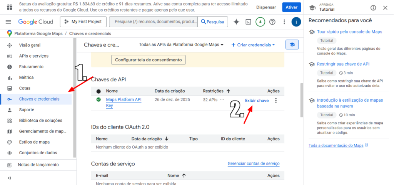
Task: Expand the Todas as APIs filter dropdown
Action: [x=181, y=45]
